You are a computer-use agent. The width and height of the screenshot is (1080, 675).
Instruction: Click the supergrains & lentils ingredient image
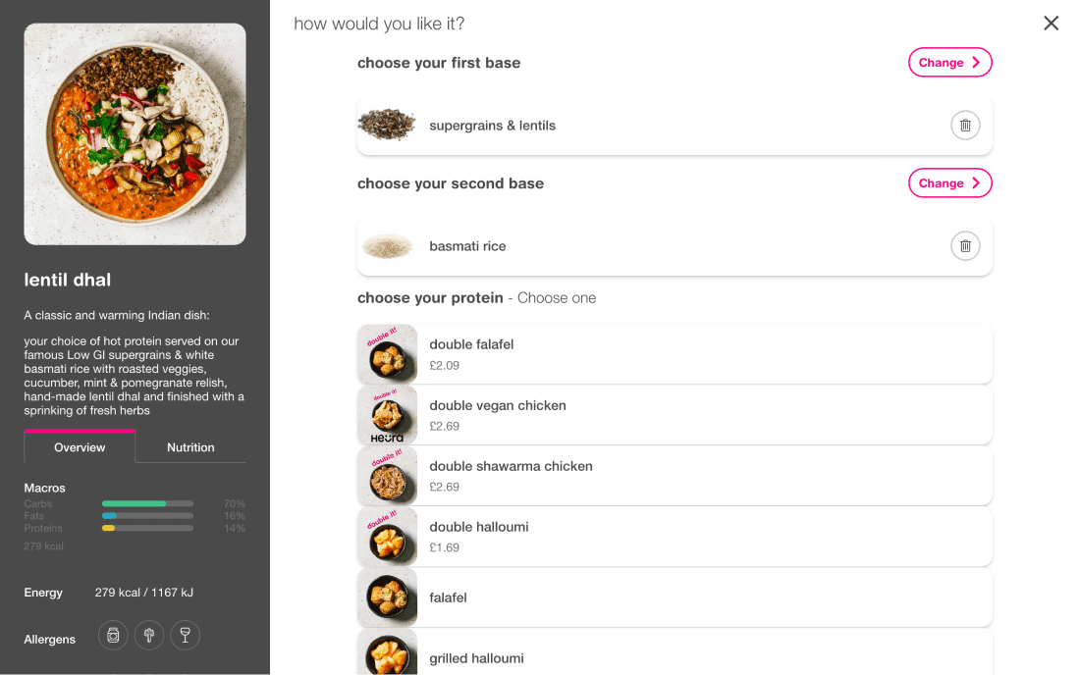tap(387, 126)
